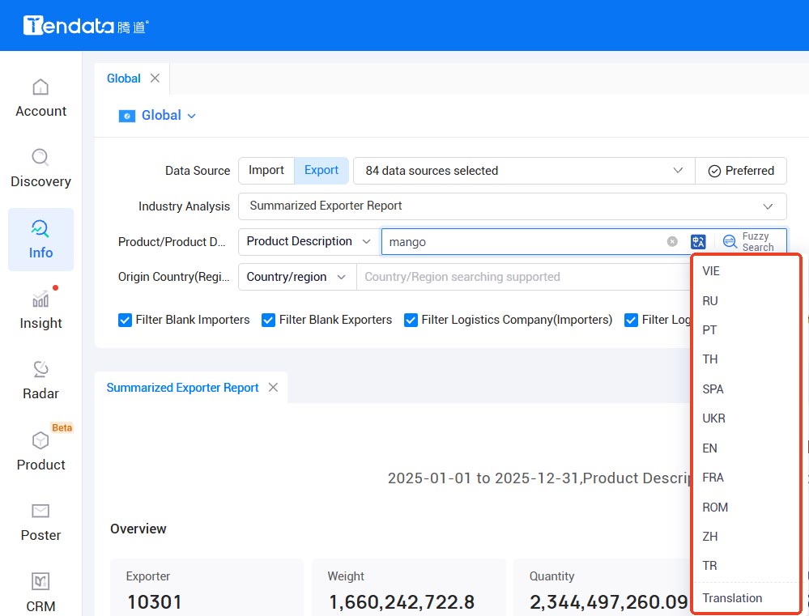Open the Product Description field dropdown
The image size is (809, 616).
pyautogui.click(x=309, y=241)
